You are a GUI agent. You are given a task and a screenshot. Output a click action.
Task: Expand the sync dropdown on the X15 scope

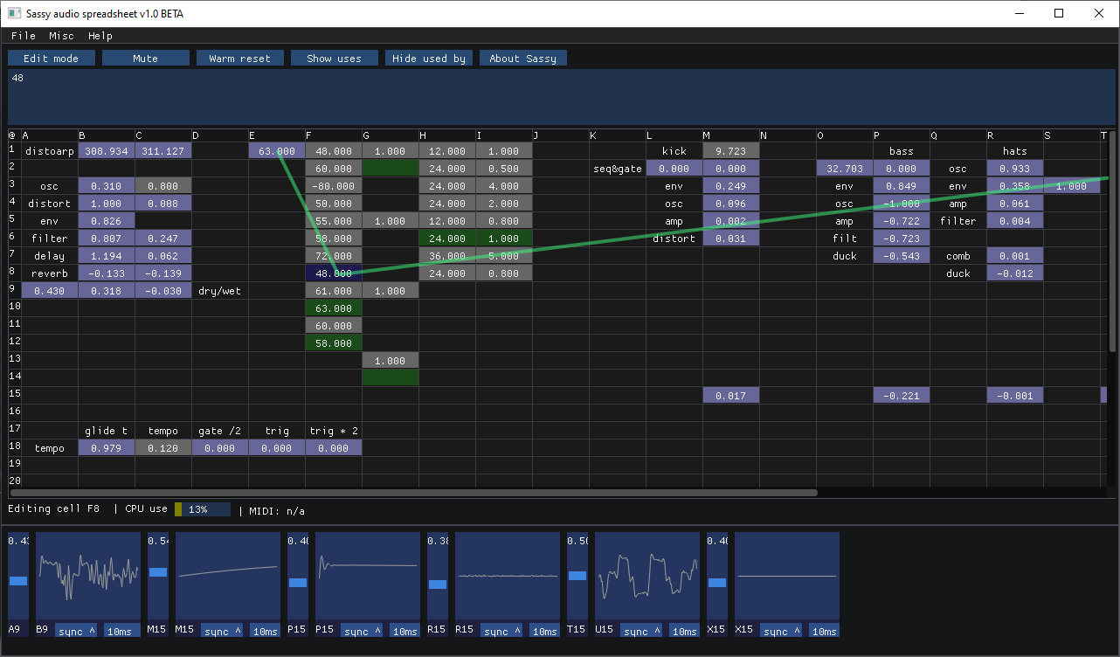pyautogui.click(x=780, y=630)
